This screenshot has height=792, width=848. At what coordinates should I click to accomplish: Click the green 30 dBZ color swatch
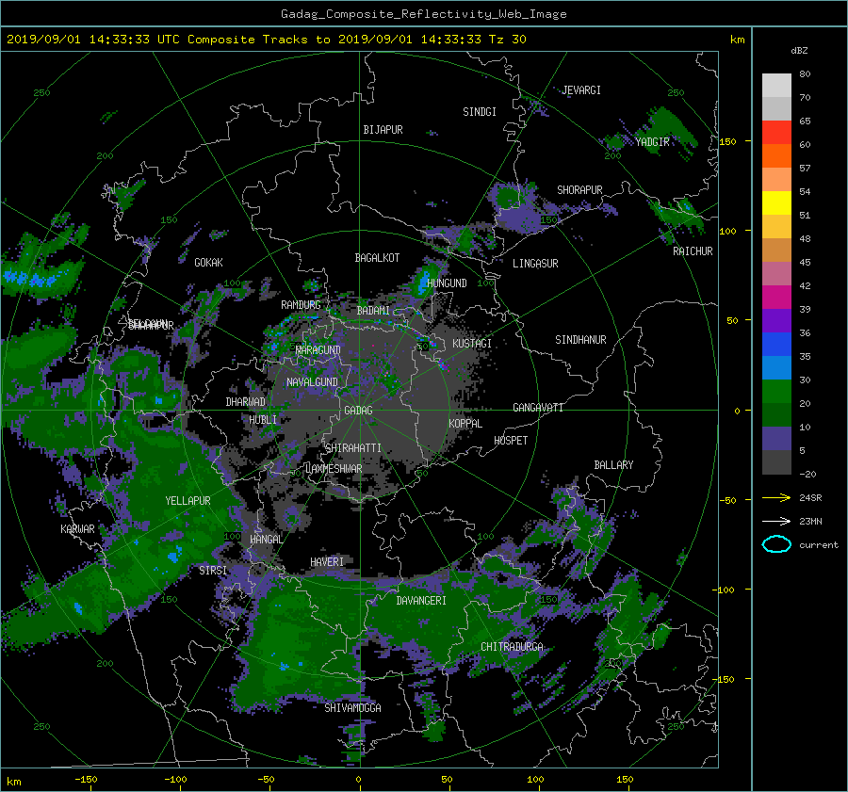(x=776, y=391)
